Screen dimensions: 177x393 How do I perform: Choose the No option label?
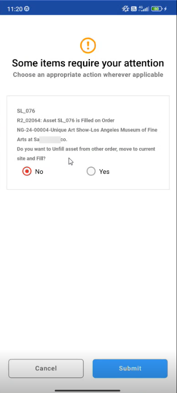click(x=39, y=172)
